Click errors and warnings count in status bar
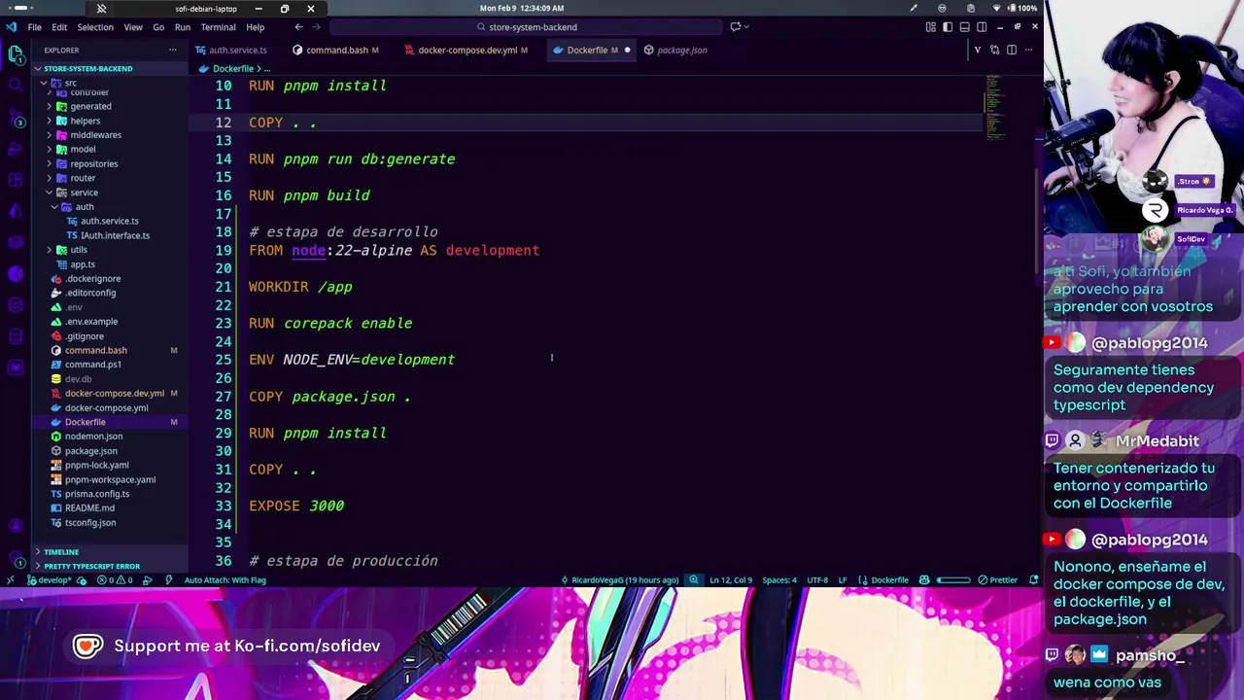The image size is (1244, 700). coord(115,580)
